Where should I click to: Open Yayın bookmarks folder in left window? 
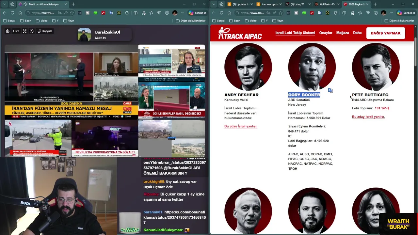68,21
